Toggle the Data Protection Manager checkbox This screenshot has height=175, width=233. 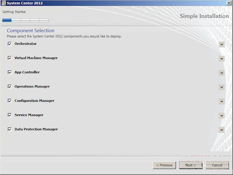click(10, 129)
